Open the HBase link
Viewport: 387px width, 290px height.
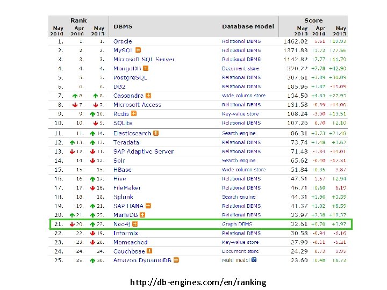123,170
